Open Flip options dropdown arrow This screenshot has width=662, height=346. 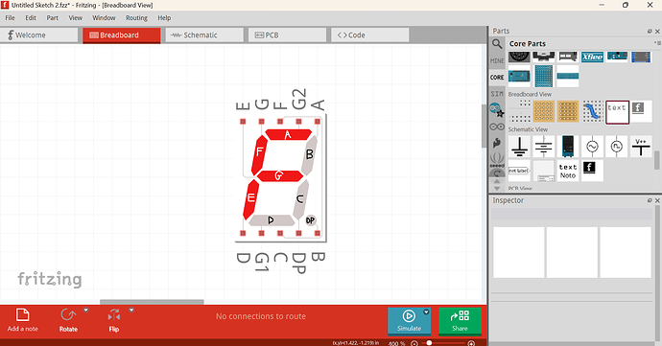click(131, 311)
